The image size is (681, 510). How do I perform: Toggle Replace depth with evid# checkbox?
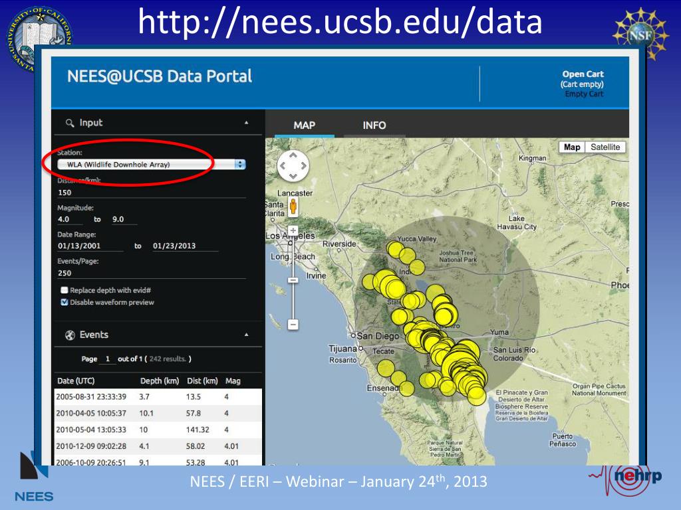point(65,290)
